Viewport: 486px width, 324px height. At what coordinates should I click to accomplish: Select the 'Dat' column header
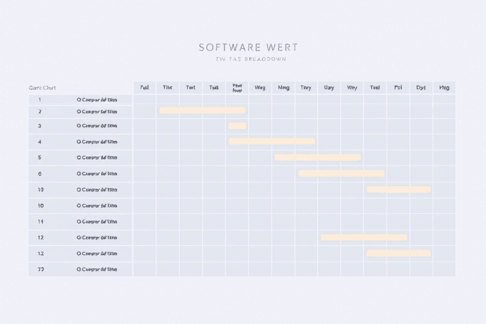tap(421, 88)
